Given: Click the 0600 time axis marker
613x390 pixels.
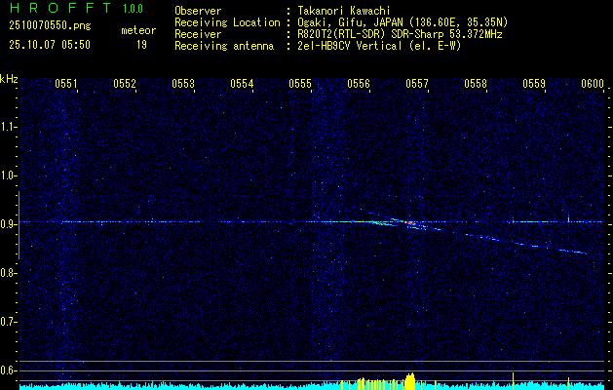Looking at the screenshot, I should coord(593,83).
